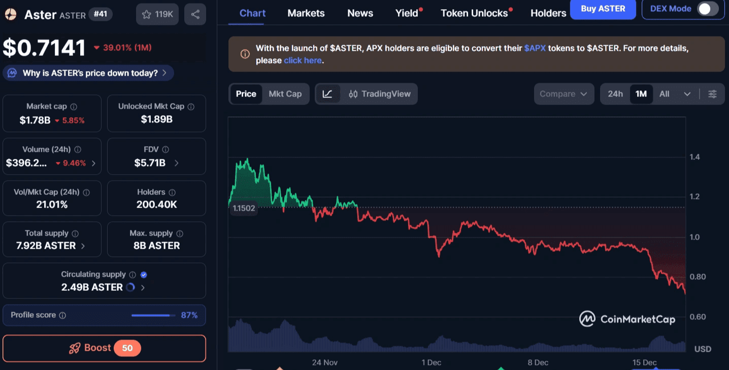Open Market cap info icon
The height and width of the screenshot is (370, 729).
(74, 107)
